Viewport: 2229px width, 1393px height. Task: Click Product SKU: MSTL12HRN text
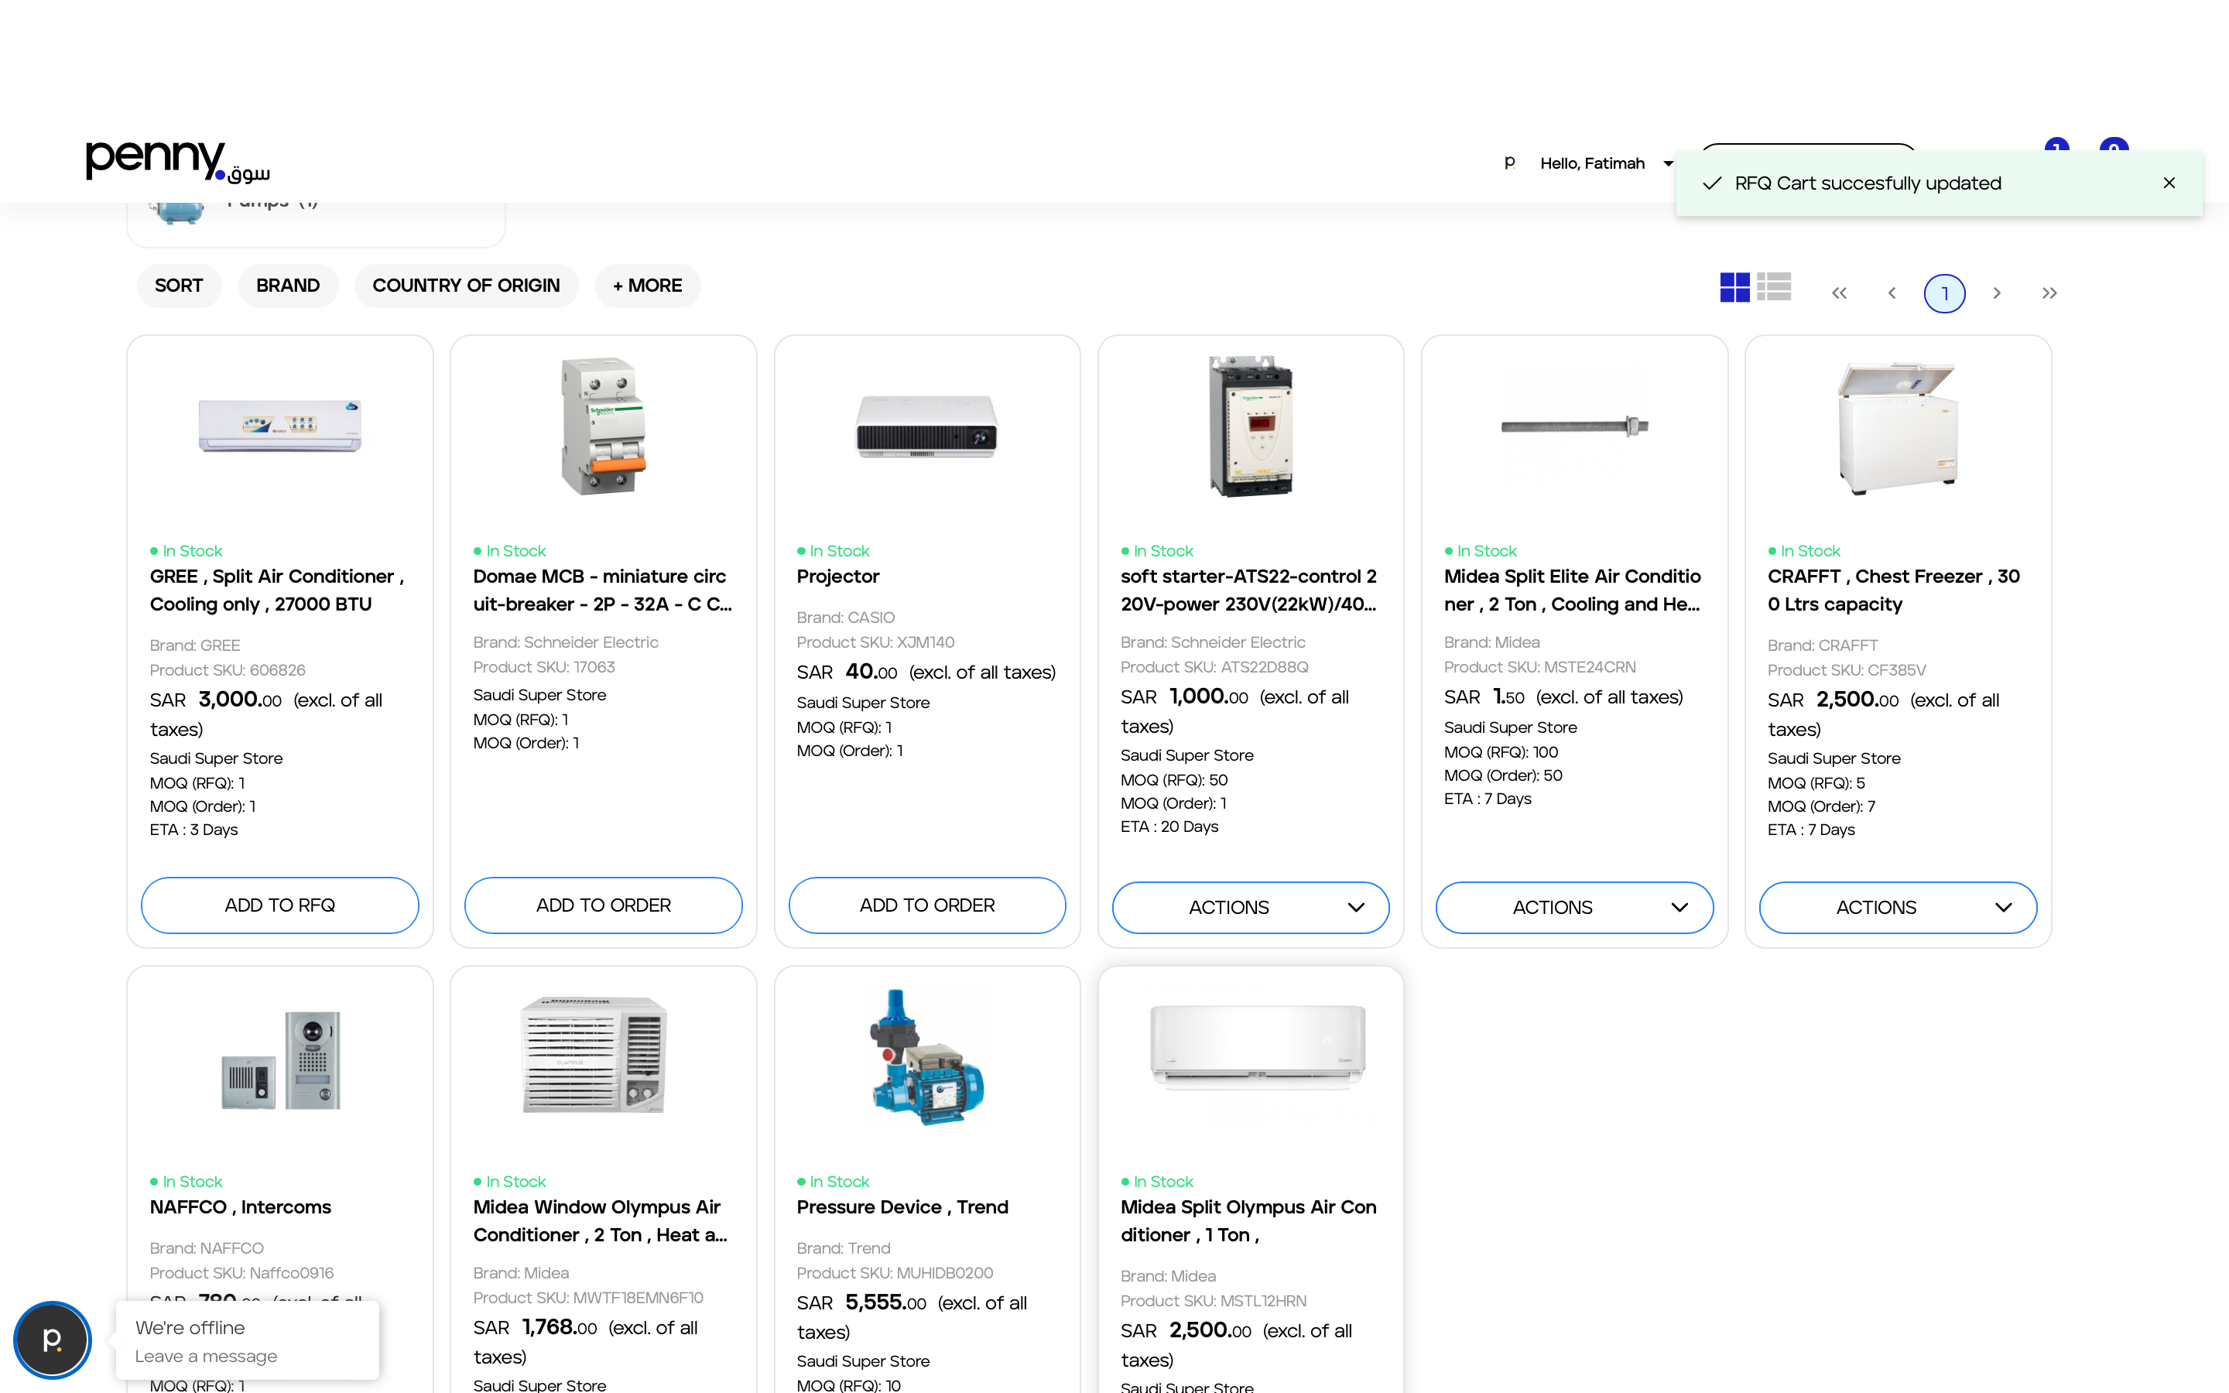tap(1213, 1301)
